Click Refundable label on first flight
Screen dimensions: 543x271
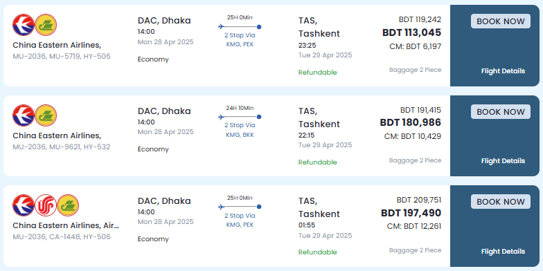tap(317, 72)
